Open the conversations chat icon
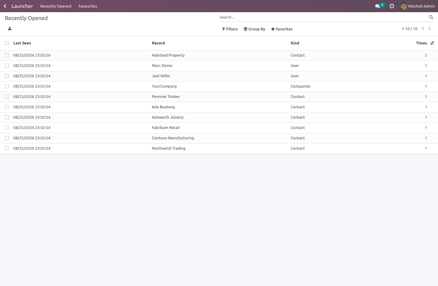Screen dimensions: 438x286 click(x=377, y=6)
